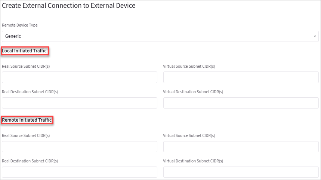Viewport: 321px width, 180px height.
Task: Click the Create External Connection page title
Action: pyautogui.click(x=69, y=6)
